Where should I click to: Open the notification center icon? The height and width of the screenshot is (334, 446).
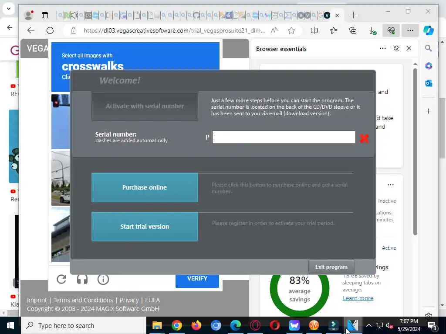point(432,325)
